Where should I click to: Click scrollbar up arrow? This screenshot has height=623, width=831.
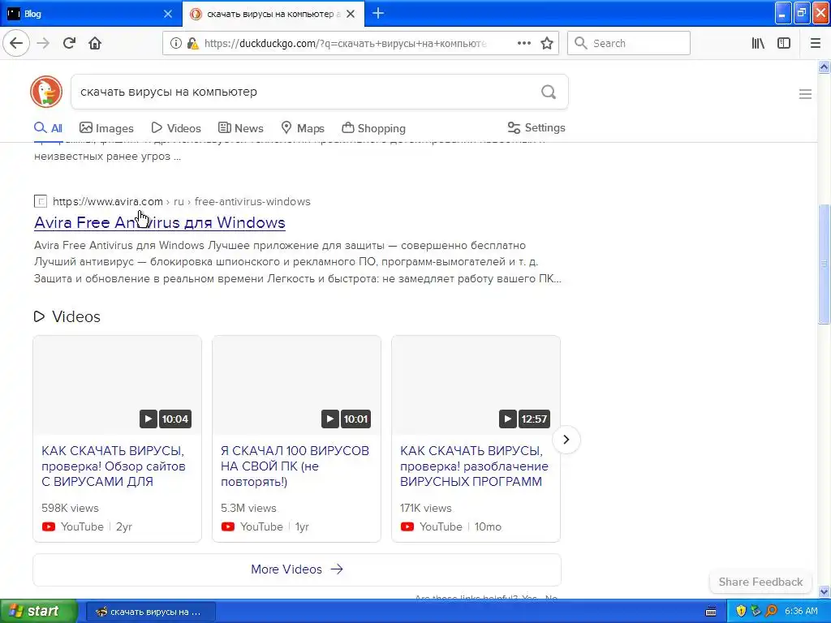click(x=825, y=67)
